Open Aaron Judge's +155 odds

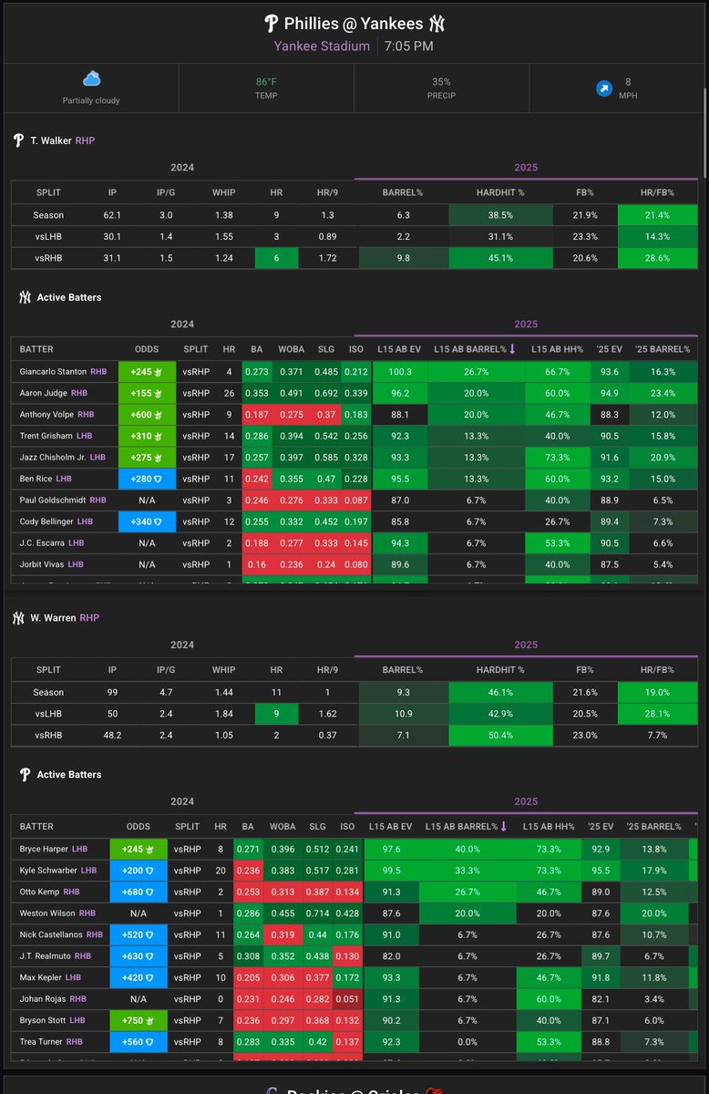tap(146, 393)
